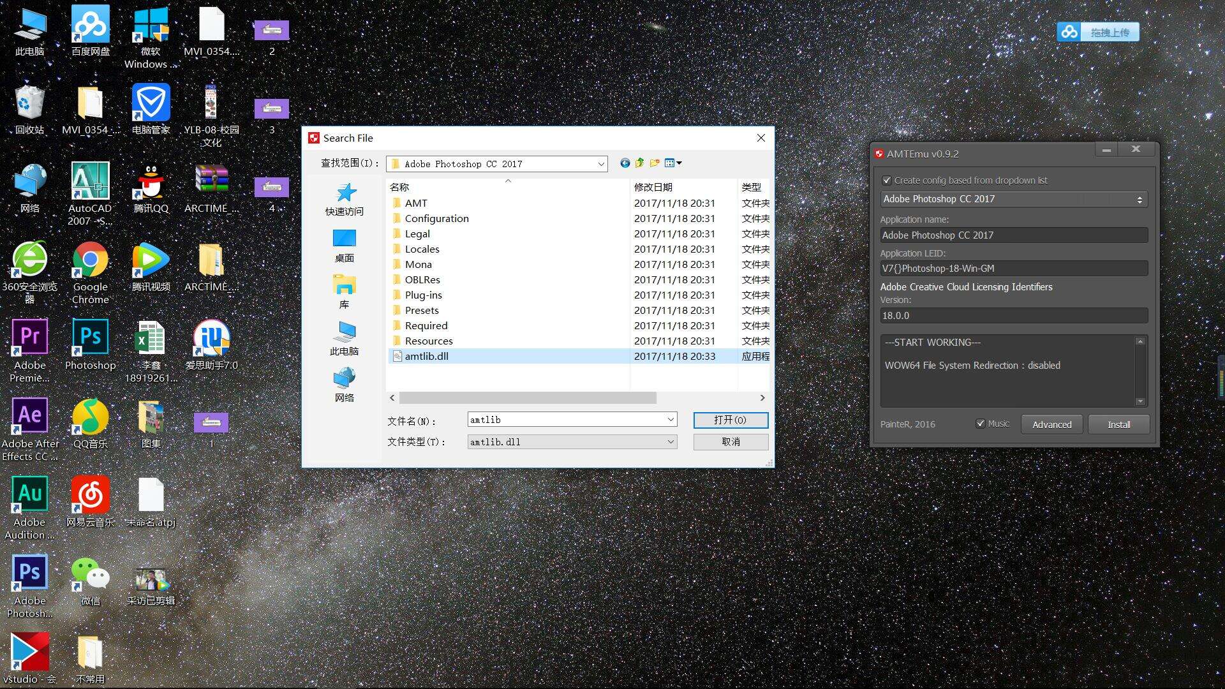1225x689 pixels.
Task: Select This PC (此电脑) in the places bar
Action: (345, 339)
